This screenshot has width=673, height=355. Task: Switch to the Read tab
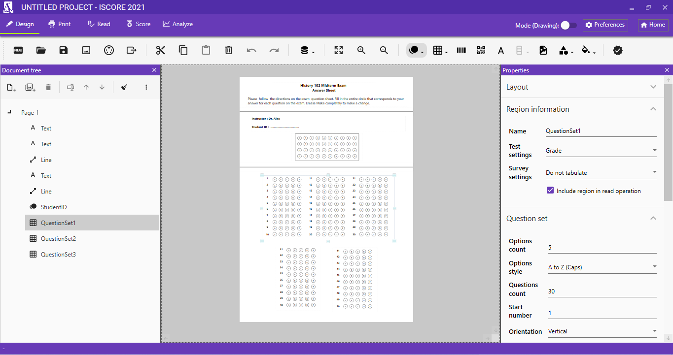(99, 24)
